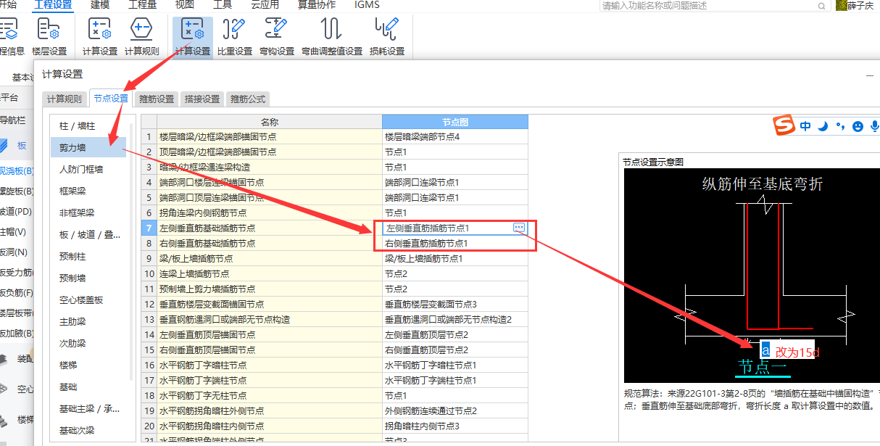Click the highlighted 计算设置 ribbon button
This screenshot has width=880, height=446.
click(x=193, y=38)
